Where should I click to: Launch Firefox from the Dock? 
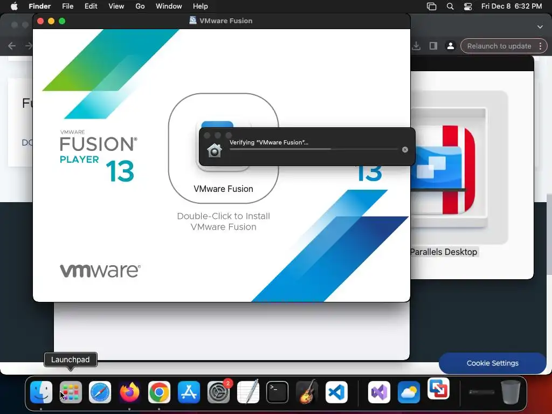pyautogui.click(x=129, y=392)
